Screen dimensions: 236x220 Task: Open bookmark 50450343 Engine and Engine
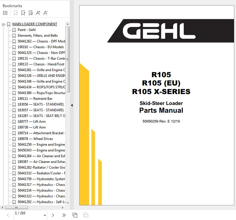coord(41,150)
